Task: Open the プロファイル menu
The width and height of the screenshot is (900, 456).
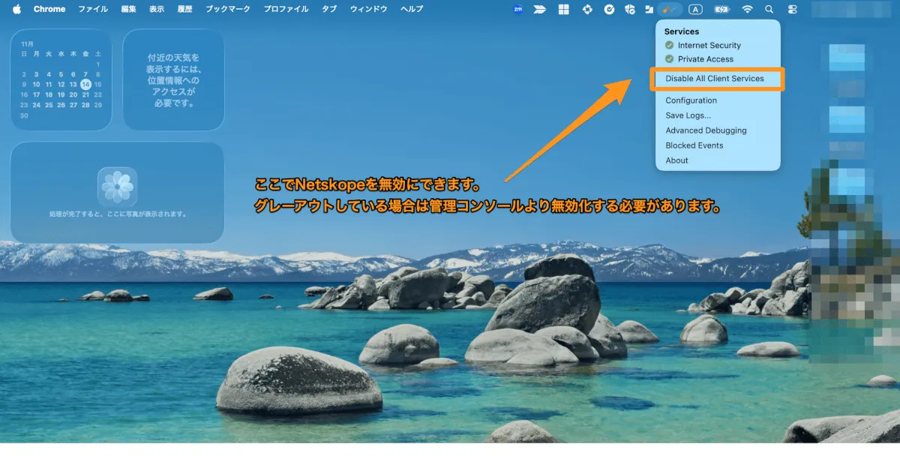Action: 286,9
